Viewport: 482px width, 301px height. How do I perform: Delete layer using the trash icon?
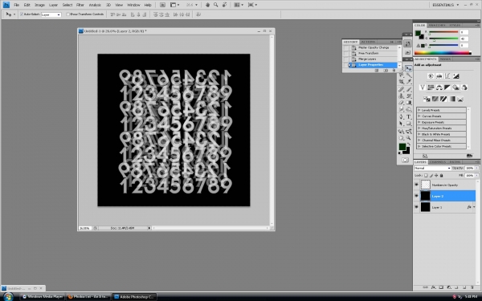click(472, 287)
